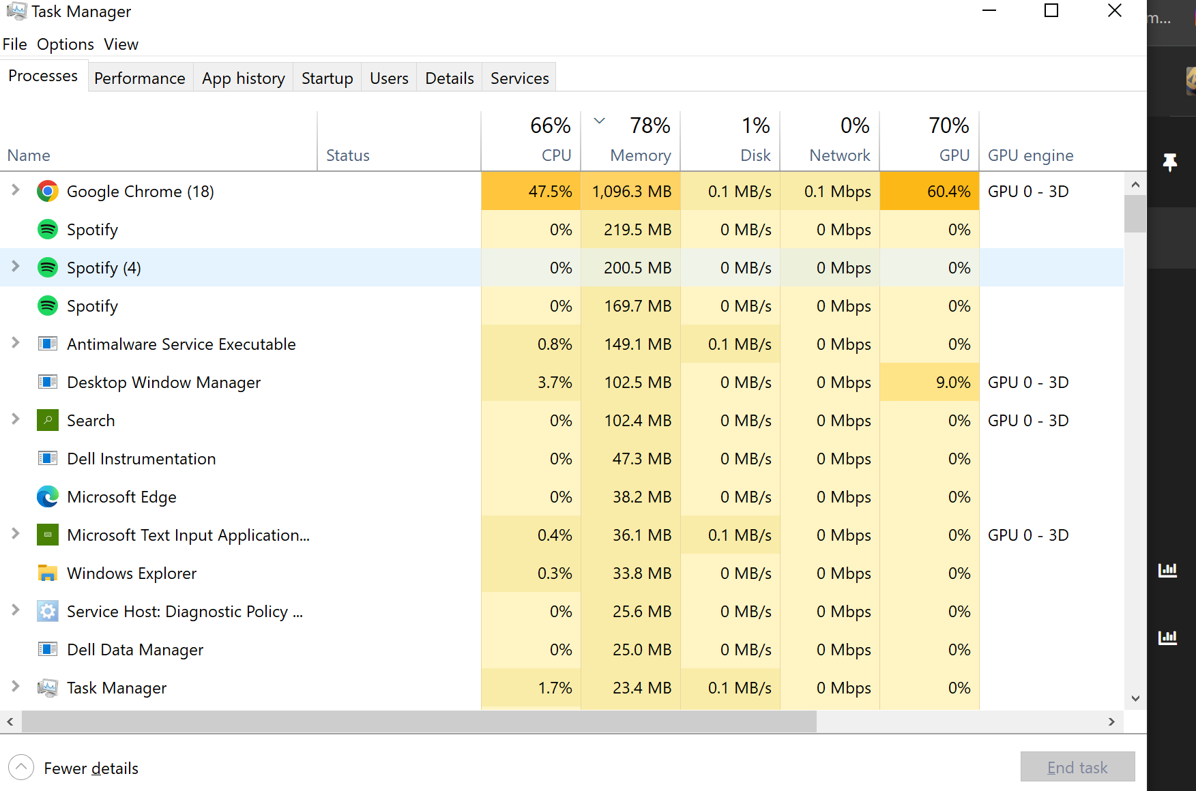Viewport: 1196px width, 791px height.
Task: Select the Dell Data Manager process name
Action: pos(135,650)
